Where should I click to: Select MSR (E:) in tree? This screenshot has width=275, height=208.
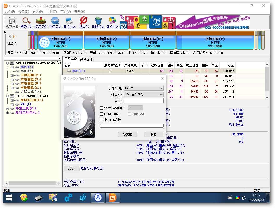[27, 71]
